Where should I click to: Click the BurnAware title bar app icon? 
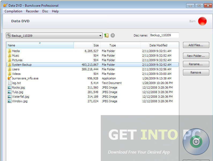(x=5, y=5)
